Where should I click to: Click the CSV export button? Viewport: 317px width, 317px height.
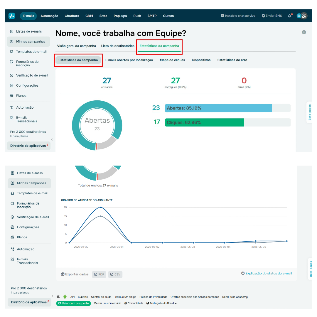(115, 274)
